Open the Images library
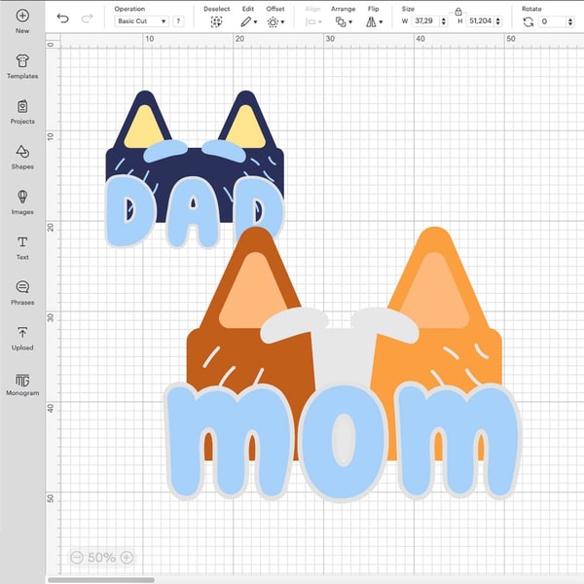The image size is (584, 584). click(22, 202)
